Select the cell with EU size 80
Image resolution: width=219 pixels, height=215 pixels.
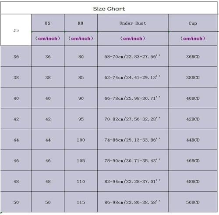81,56
